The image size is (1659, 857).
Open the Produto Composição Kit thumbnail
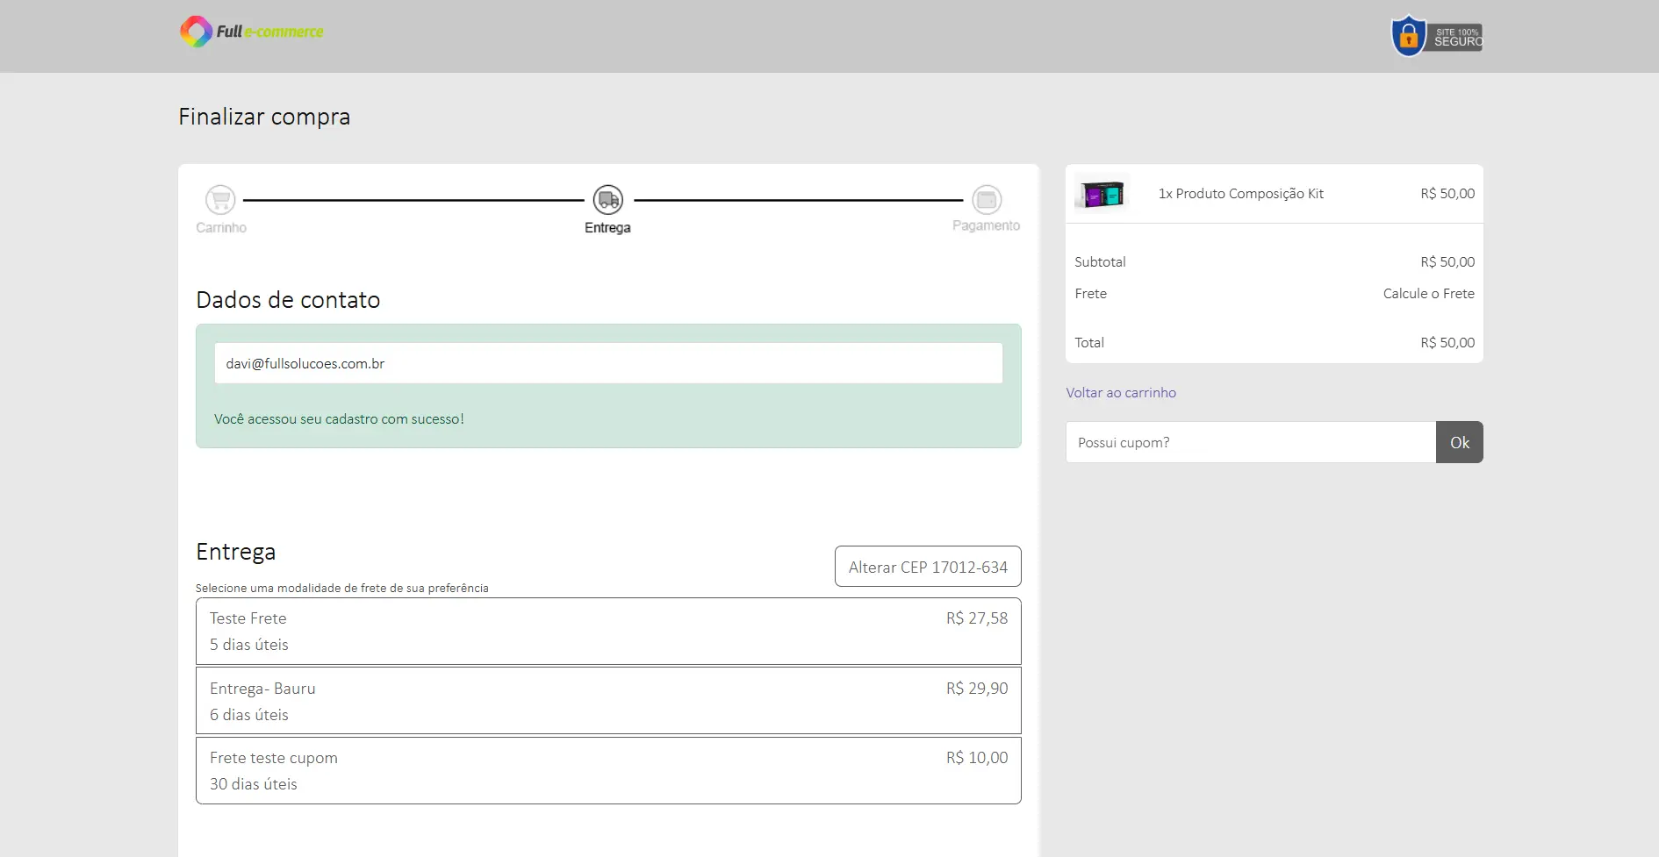1102,194
